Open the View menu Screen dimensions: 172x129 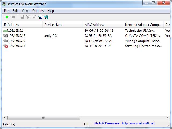pos(25,11)
